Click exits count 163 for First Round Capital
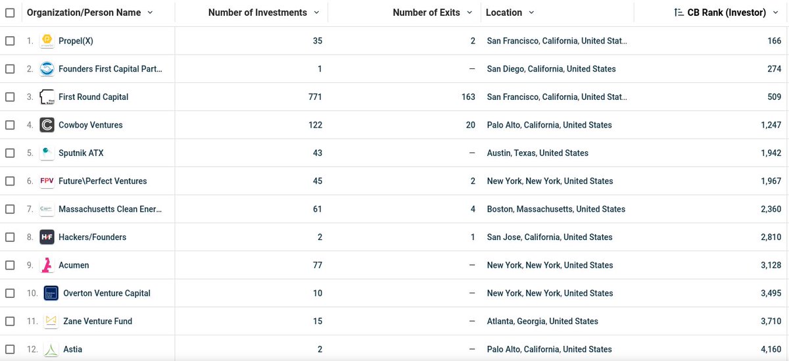789x361 pixels. [x=468, y=97]
